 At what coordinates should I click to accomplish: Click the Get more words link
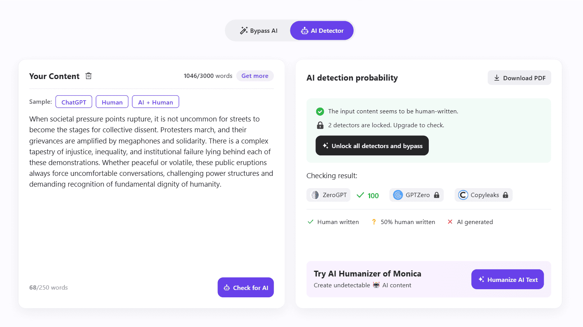(255, 76)
